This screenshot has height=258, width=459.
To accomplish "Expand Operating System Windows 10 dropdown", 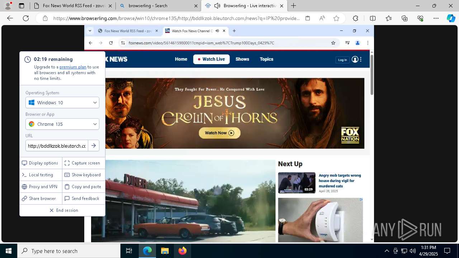I will pos(62,102).
